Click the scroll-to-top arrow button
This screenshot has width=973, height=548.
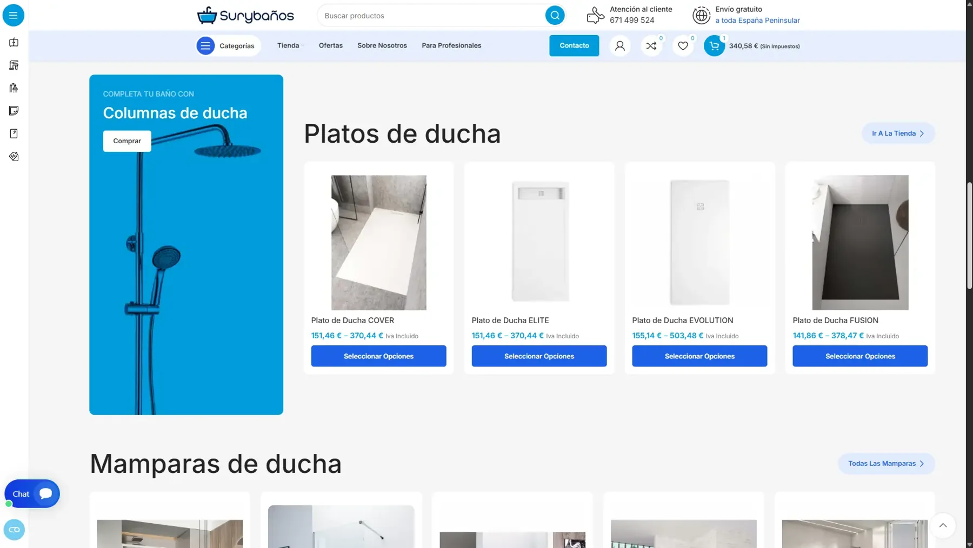point(943,525)
